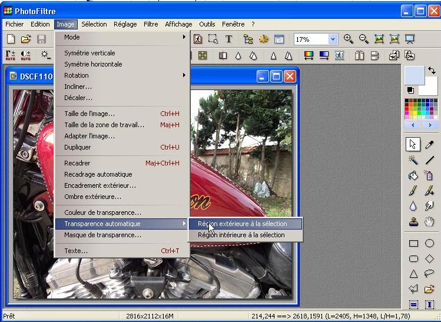Select the Line tool

429,160
